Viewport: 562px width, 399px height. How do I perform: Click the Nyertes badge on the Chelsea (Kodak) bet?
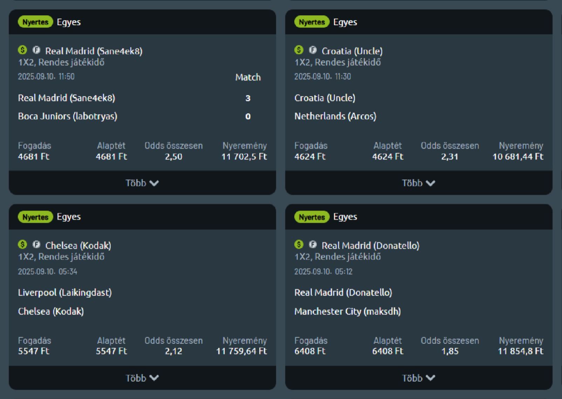35,217
